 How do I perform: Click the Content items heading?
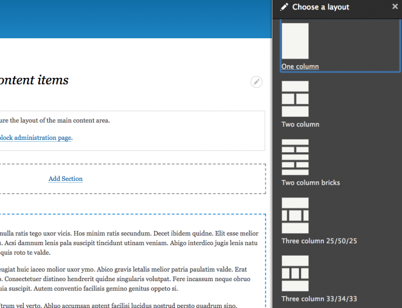click(33, 80)
